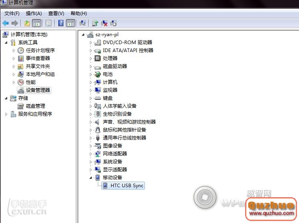Click the 键盘 keyboard icon

pos(98,98)
